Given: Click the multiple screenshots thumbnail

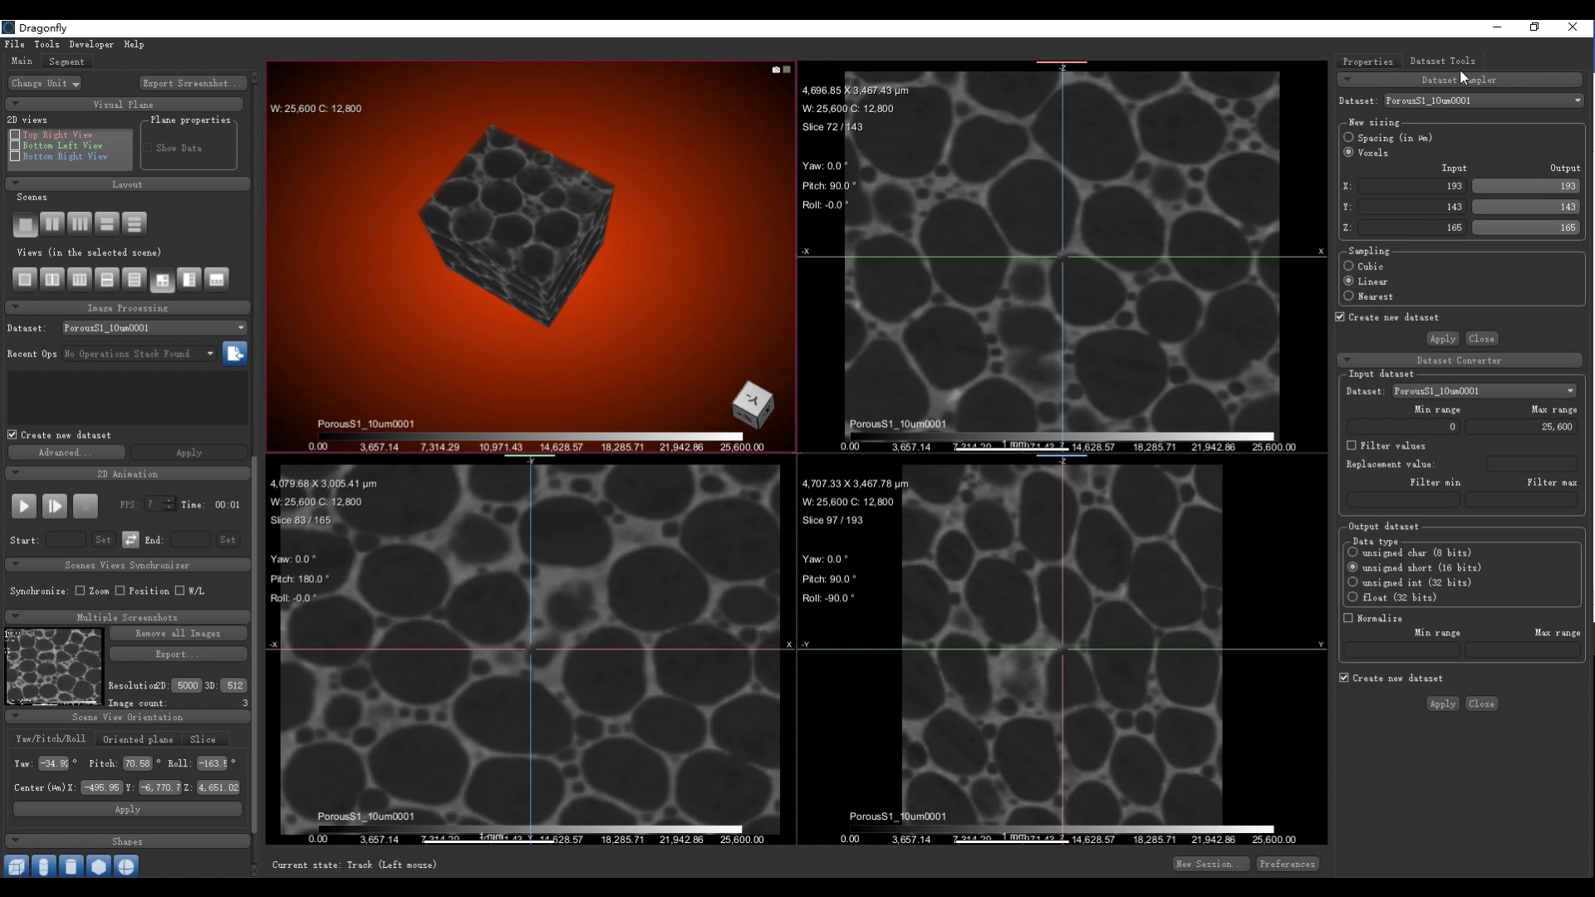Looking at the screenshot, I should (x=54, y=666).
